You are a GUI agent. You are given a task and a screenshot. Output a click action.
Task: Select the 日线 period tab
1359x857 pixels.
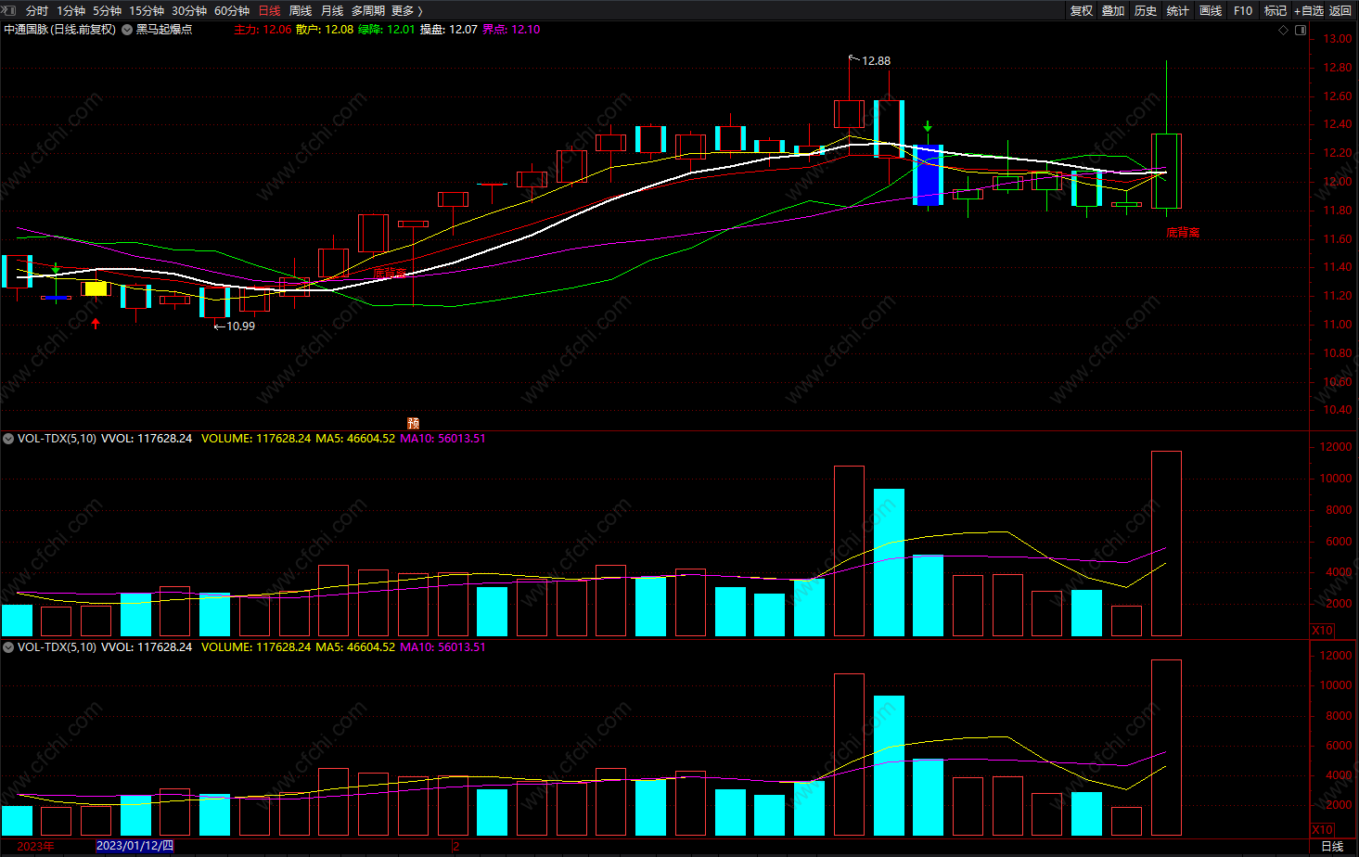[269, 10]
